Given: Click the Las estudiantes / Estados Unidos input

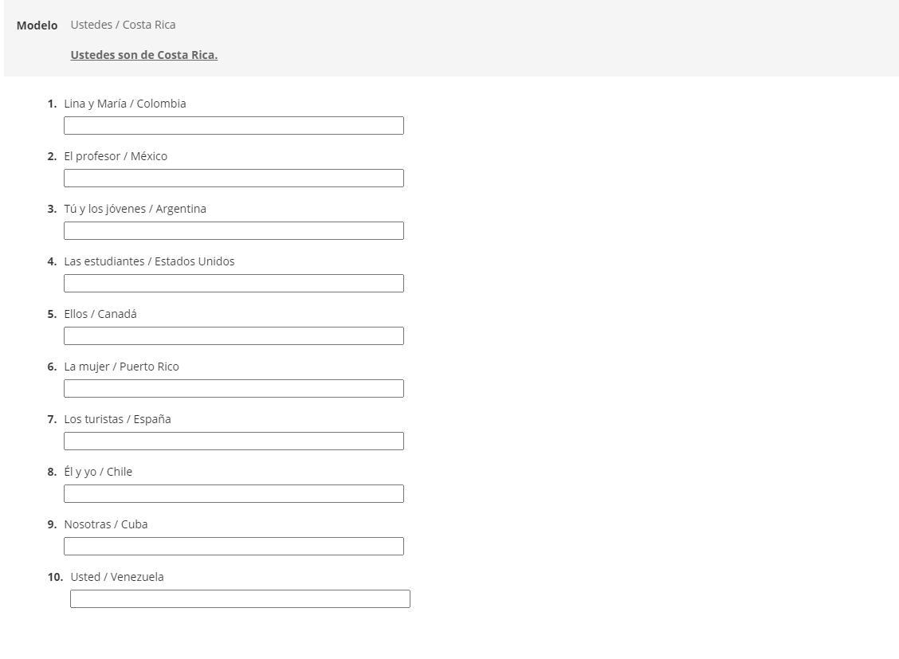Looking at the screenshot, I should 234,284.
